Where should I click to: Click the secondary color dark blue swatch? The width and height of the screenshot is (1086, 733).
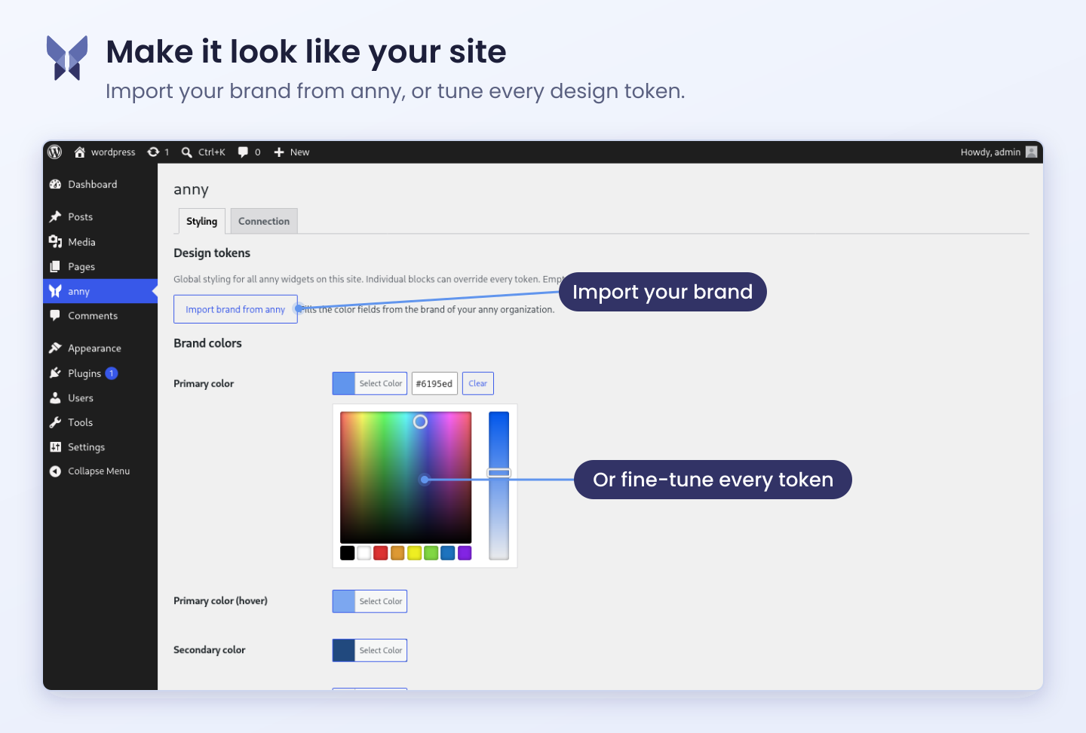tap(344, 650)
